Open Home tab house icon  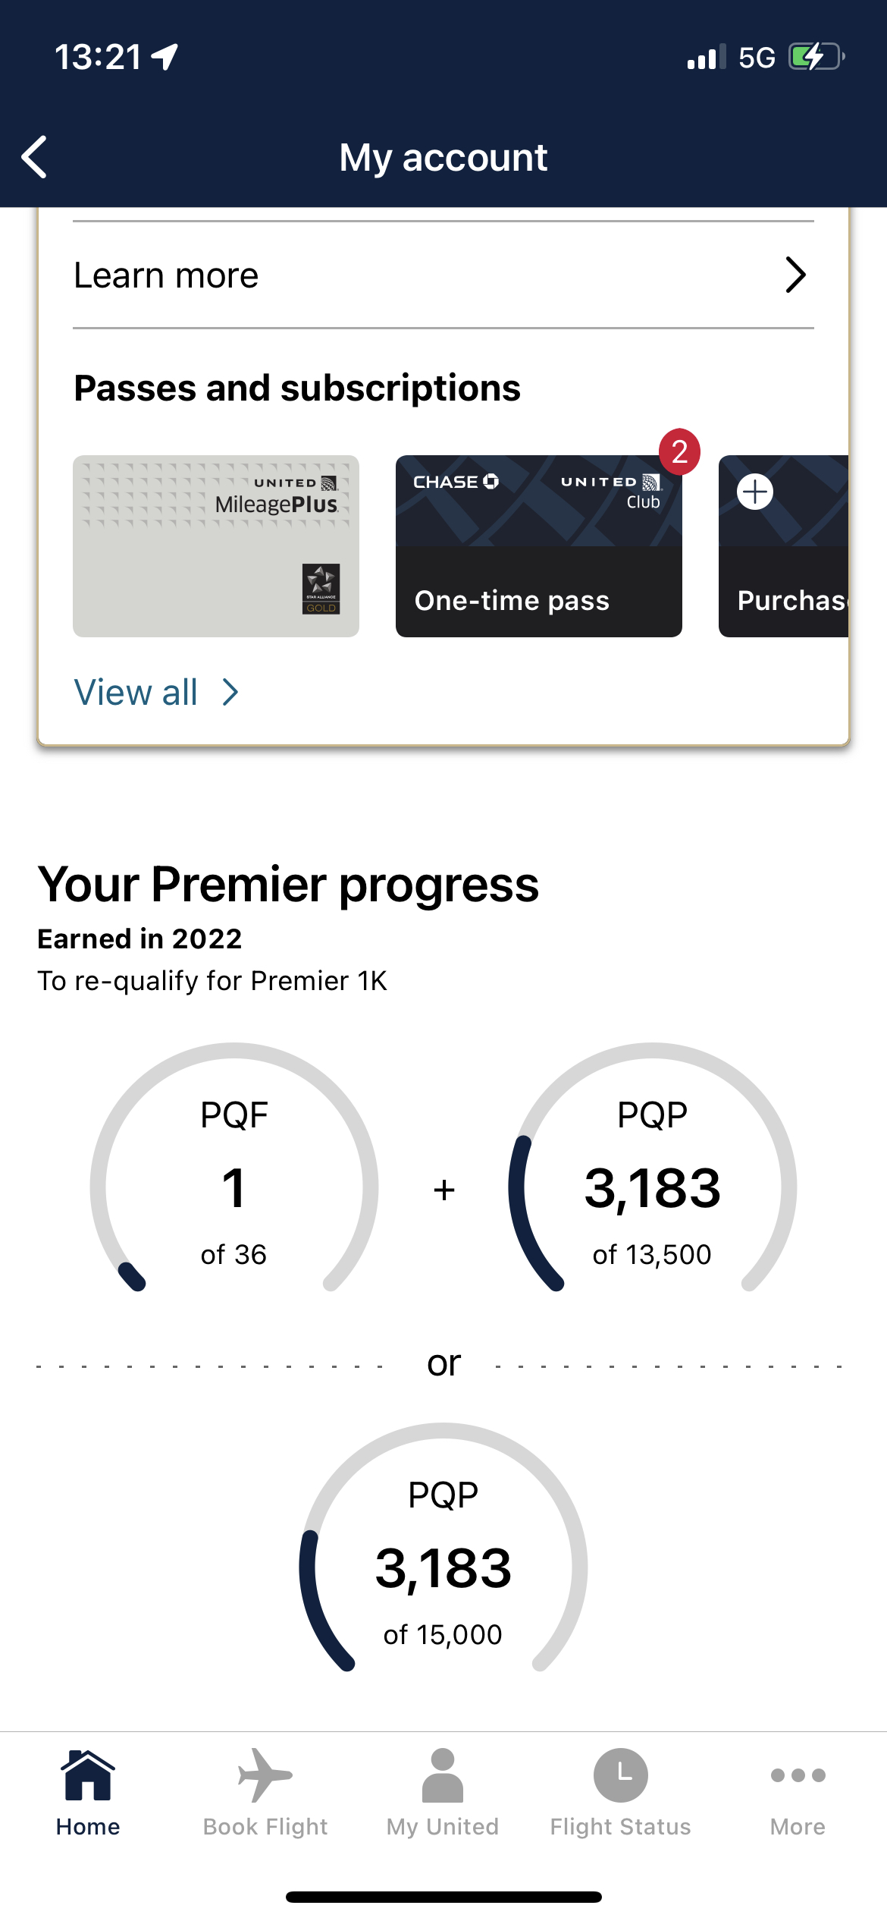click(88, 1775)
